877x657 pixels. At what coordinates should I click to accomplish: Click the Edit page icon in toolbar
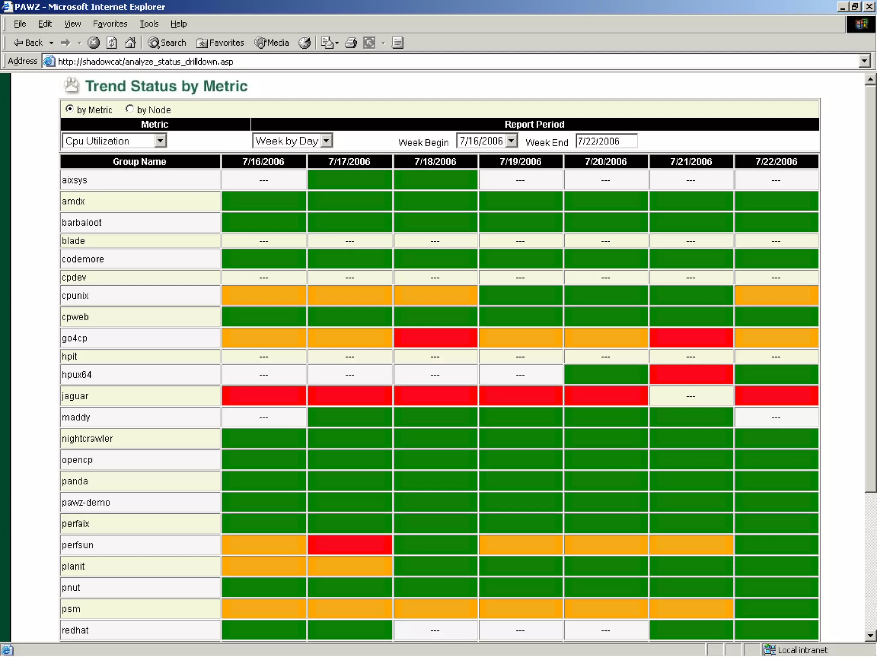click(369, 43)
